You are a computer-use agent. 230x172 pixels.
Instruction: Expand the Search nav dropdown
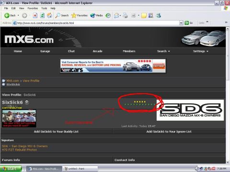163,51
